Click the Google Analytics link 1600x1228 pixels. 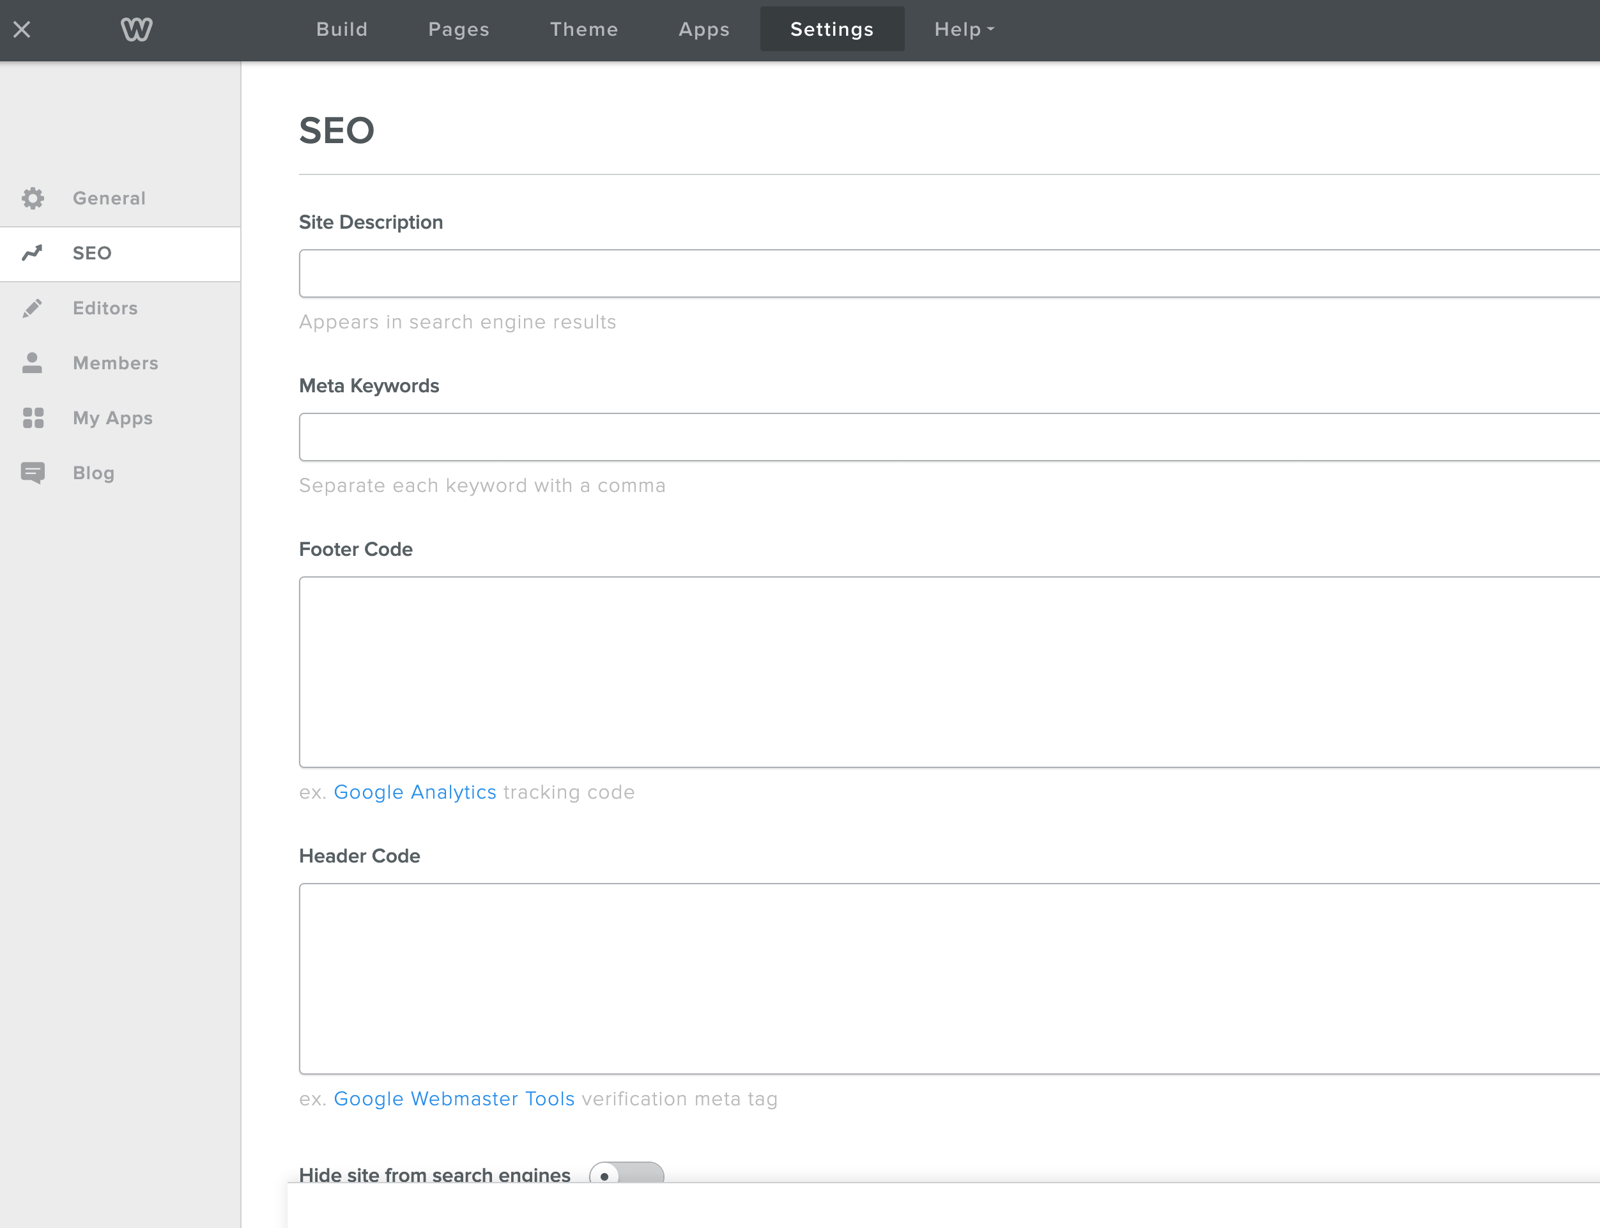point(413,792)
